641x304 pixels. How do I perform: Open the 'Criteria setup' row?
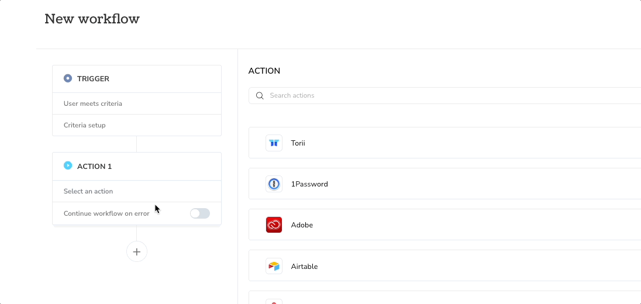point(137,125)
